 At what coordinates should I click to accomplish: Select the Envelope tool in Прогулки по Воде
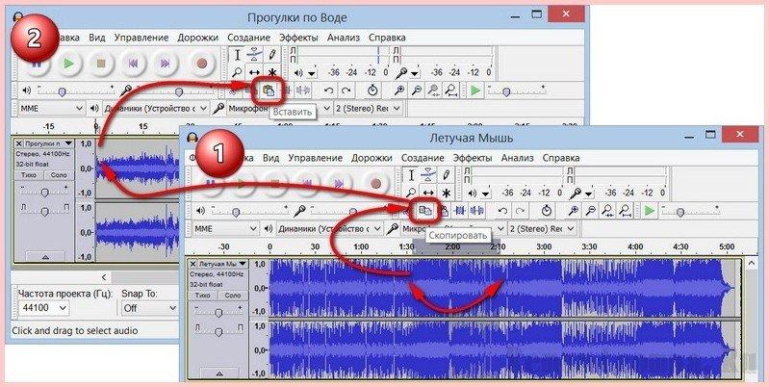(254, 55)
